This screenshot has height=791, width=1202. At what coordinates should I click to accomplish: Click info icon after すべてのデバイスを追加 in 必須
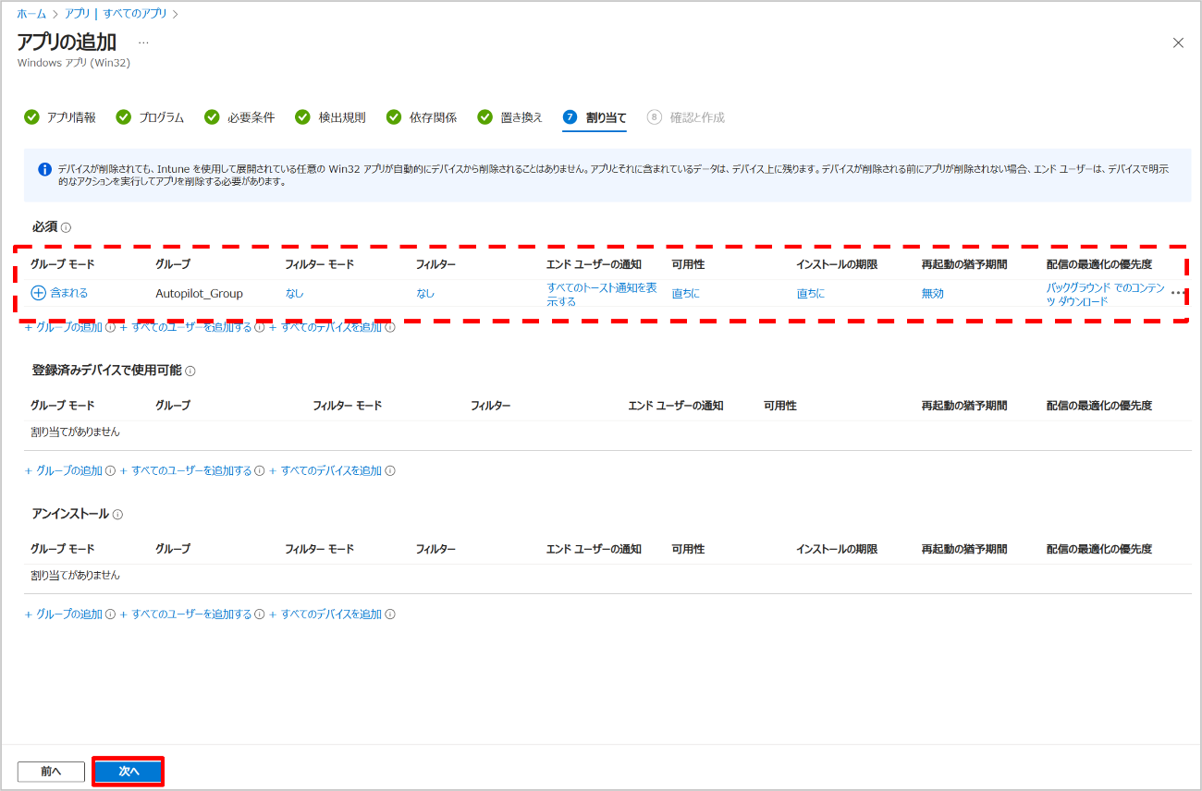click(390, 327)
